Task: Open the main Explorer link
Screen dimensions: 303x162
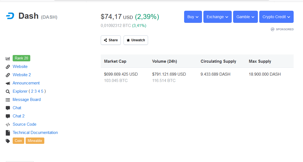Action: click(x=20, y=91)
